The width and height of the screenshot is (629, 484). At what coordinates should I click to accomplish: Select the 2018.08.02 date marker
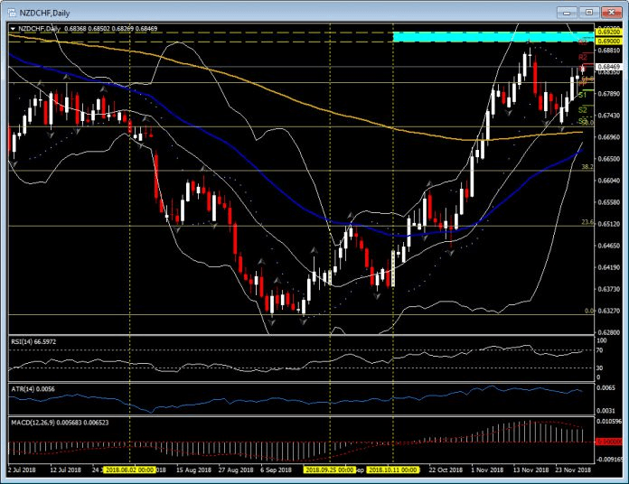(131, 470)
